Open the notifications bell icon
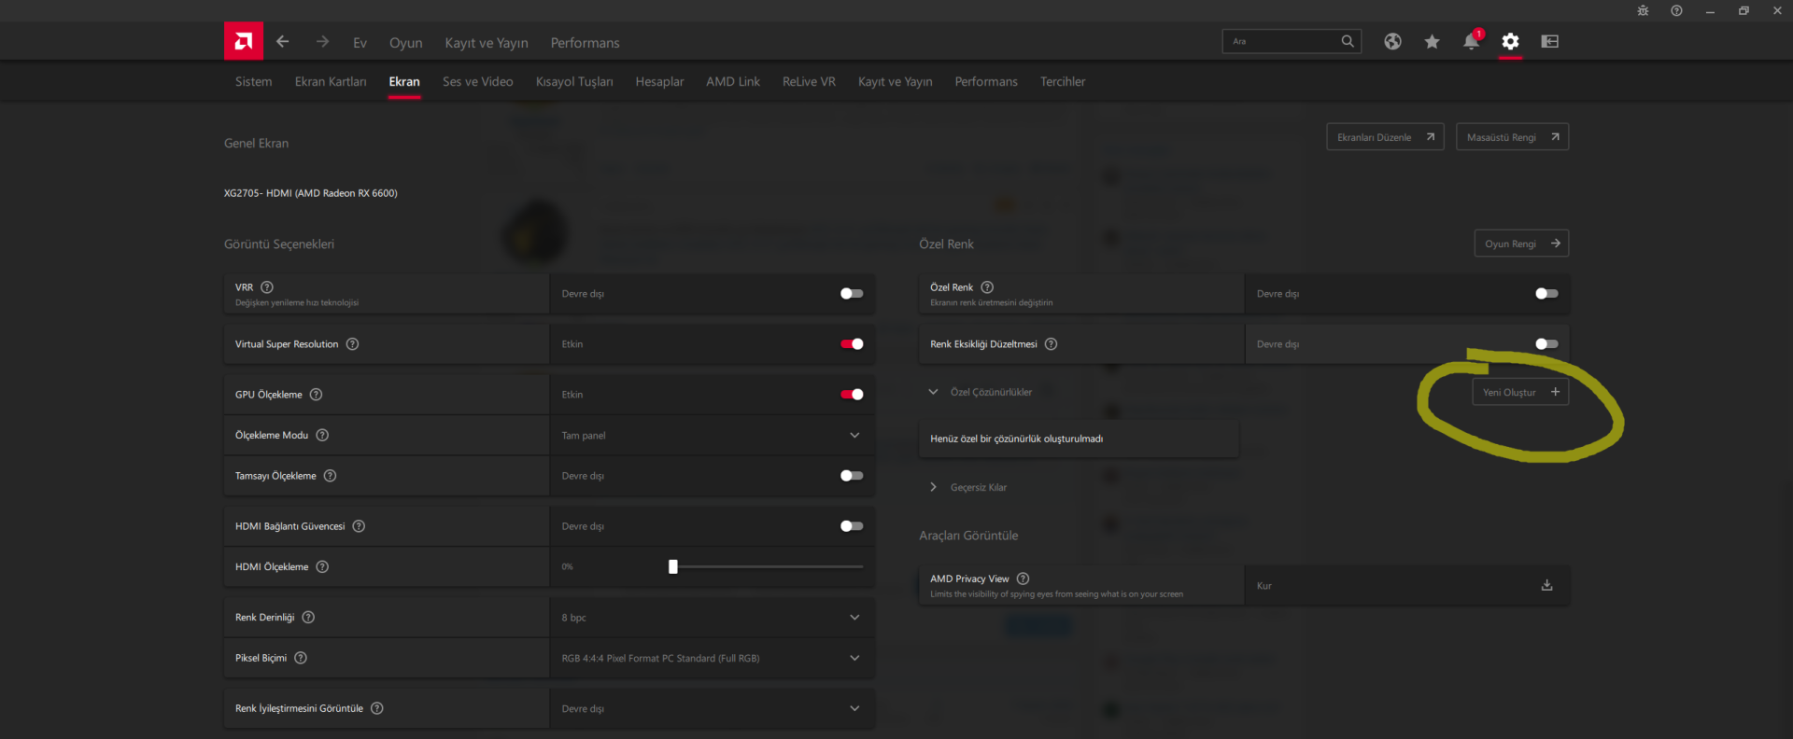Viewport: 1793px width, 739px height. pos(1471,41)
